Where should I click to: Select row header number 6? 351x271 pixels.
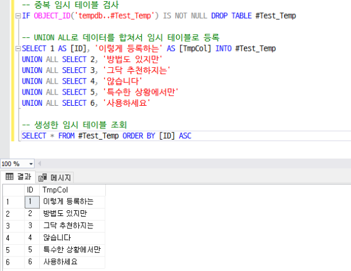(13, 262)
